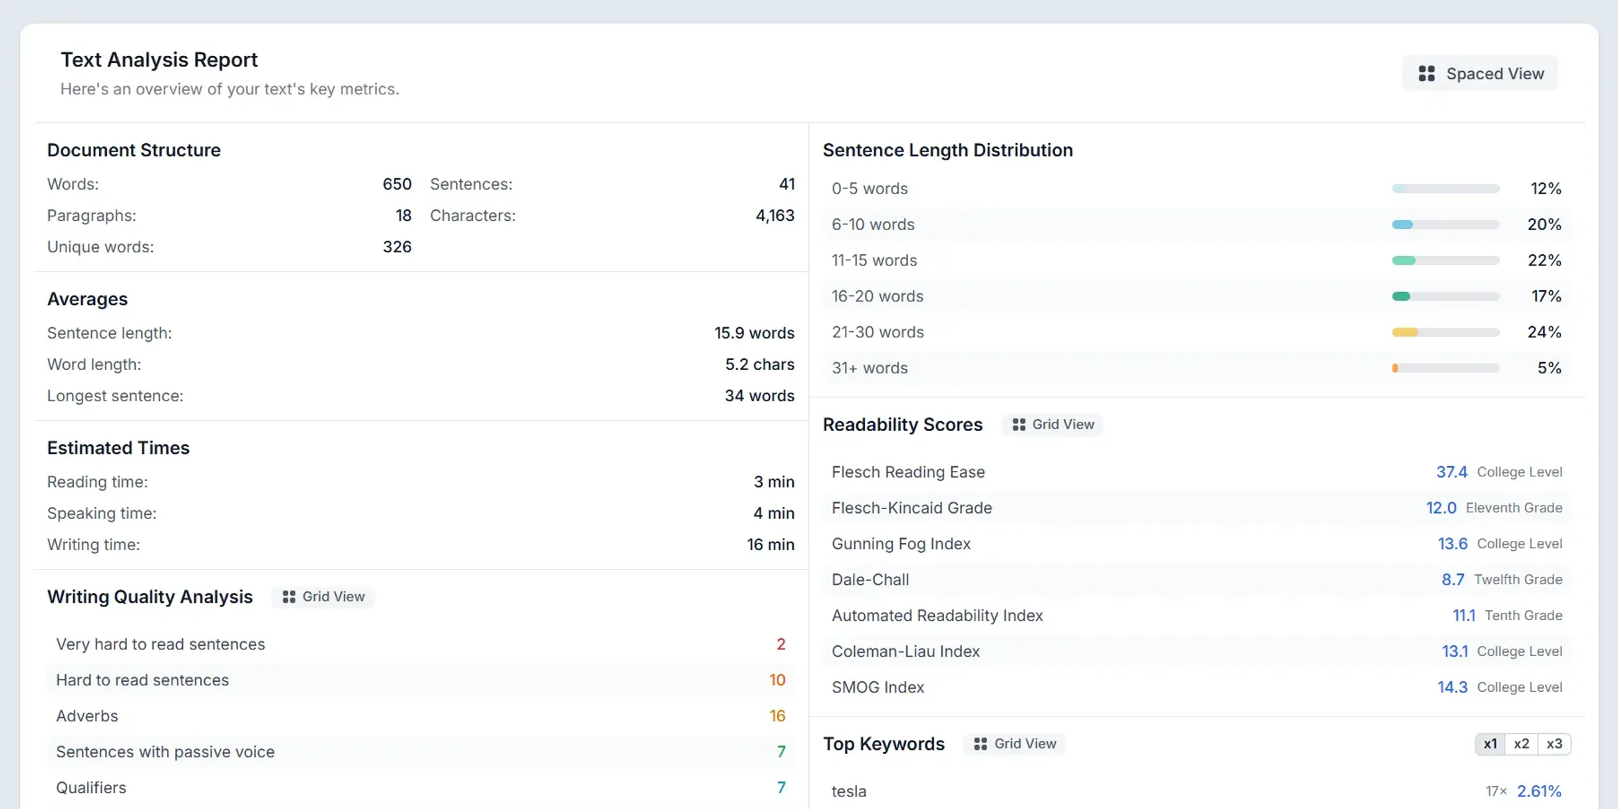Click the Flesch-Kincaid Grade score 12.0
This screenshot has width=1618, height=809.
pyautogui.click(x=1442, y=507)
